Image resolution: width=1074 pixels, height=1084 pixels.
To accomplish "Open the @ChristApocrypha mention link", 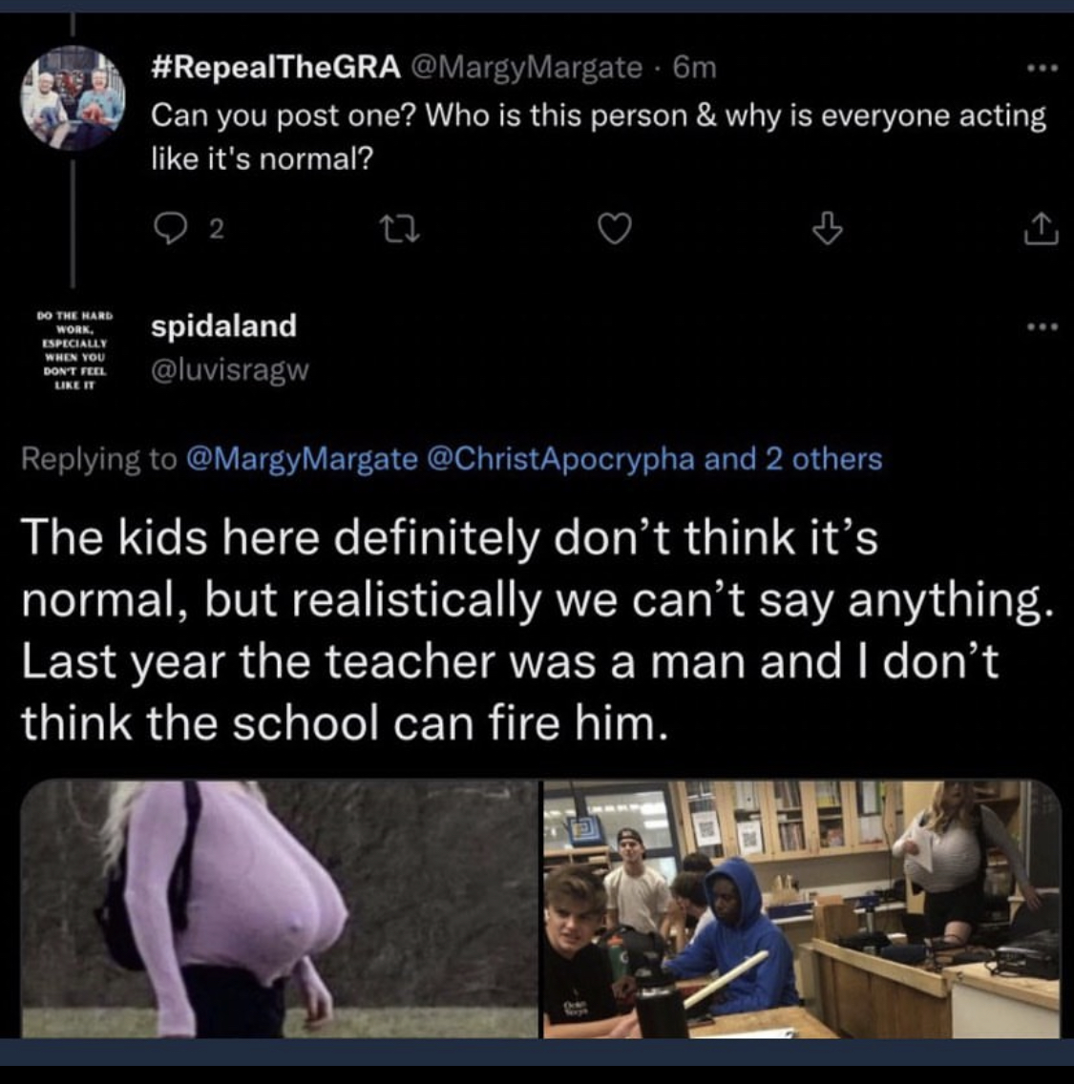I will (561, 459).
